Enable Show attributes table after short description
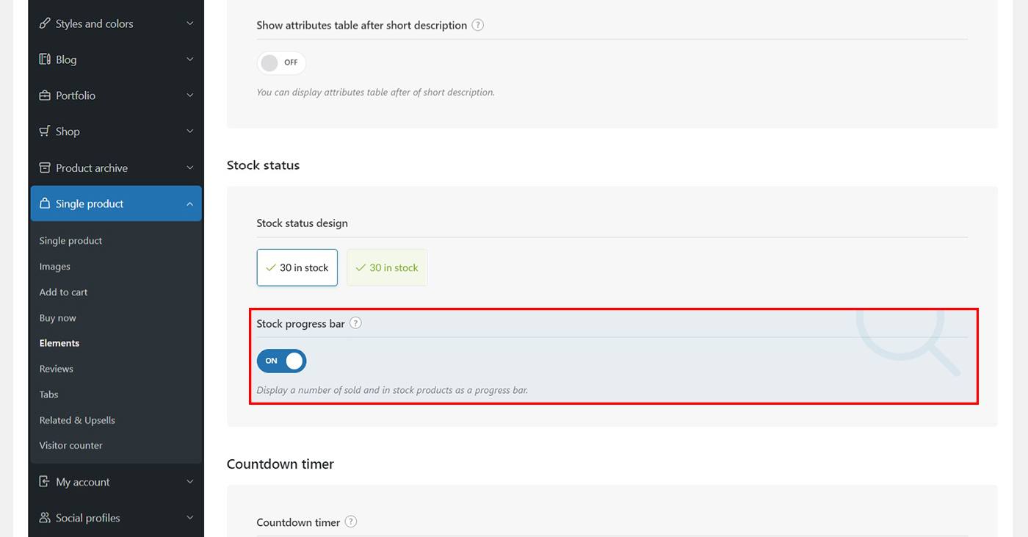This screenshot has height=537, width=1028. (x=281, y=62)
